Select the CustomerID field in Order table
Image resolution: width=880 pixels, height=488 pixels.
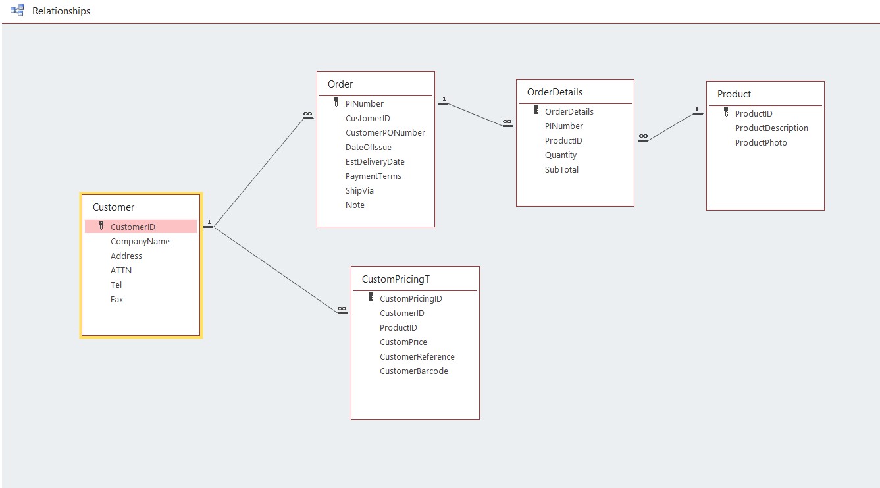(x=368, y=119)
